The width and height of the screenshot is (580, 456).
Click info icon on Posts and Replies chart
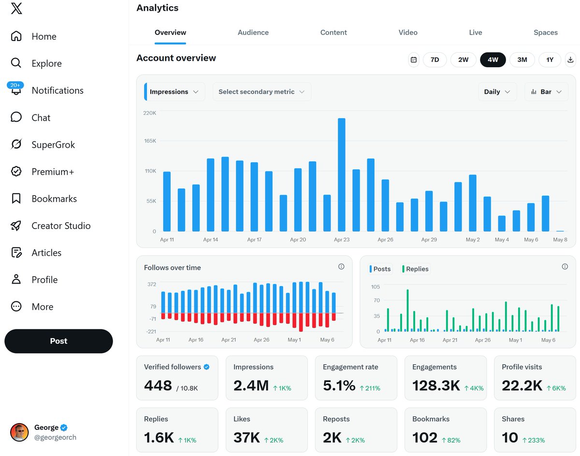tap(565, 267)
